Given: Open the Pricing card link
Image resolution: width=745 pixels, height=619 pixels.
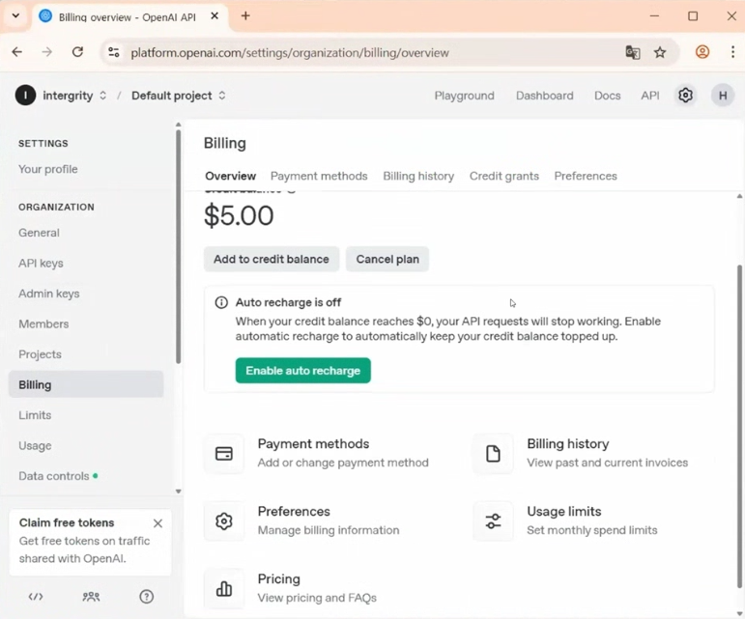Looking at the screenshot, I should [291, 589].
